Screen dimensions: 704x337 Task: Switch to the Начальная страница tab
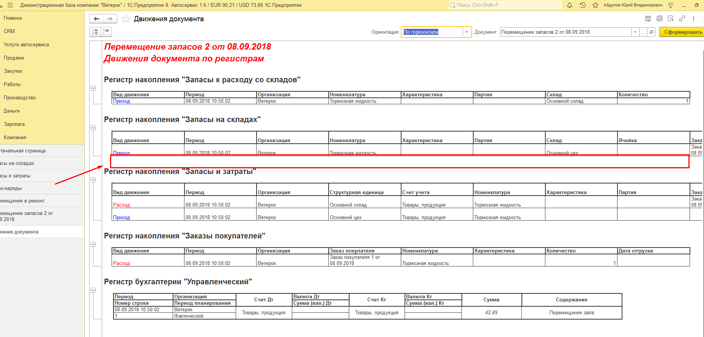[42, 151]
